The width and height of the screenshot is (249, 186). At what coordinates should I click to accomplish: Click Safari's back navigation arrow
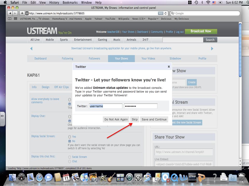10,13
